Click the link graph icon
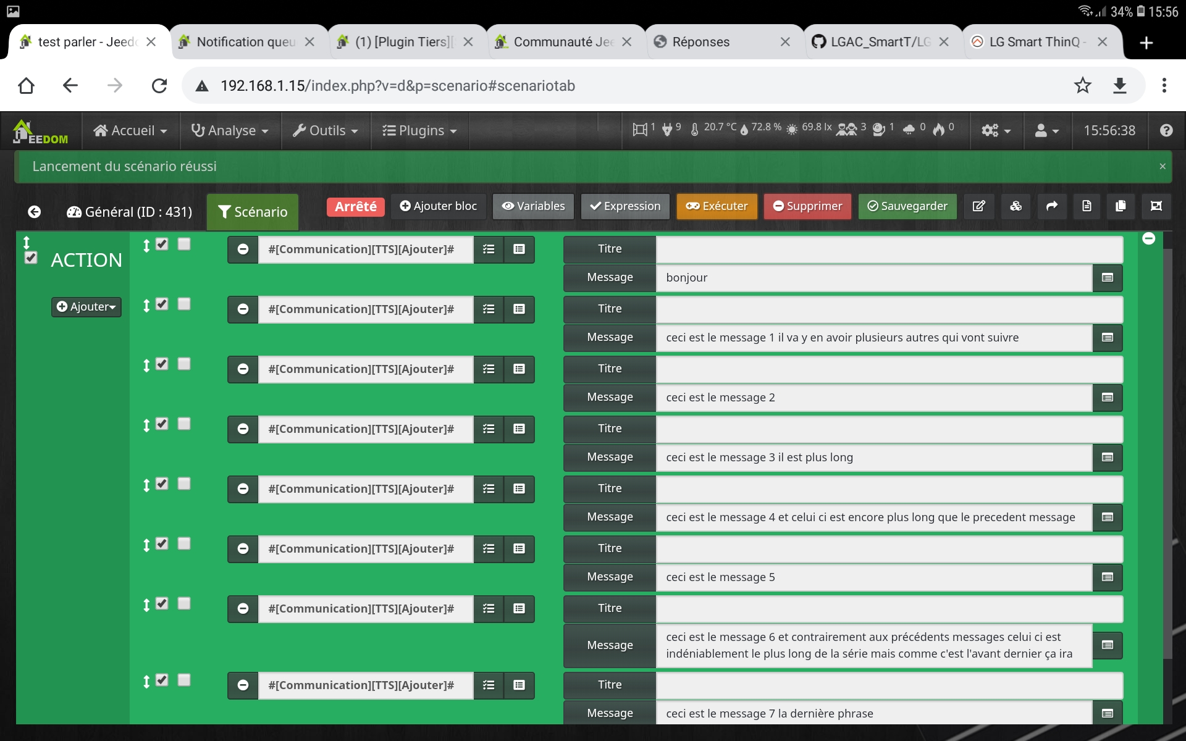The image size is (1186, 741). (1156, 206)
